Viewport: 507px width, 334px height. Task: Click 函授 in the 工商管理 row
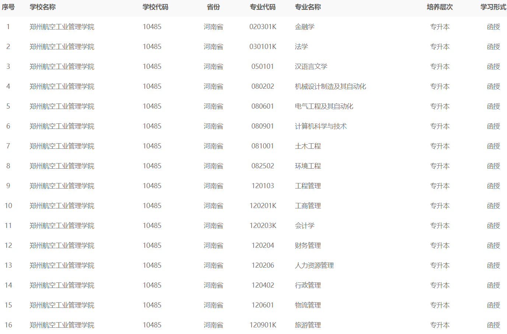click(493, 206)
